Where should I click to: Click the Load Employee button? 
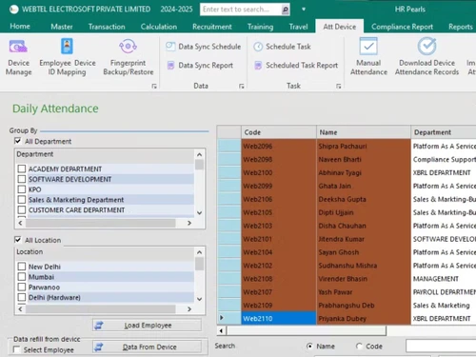pos(147,326)
